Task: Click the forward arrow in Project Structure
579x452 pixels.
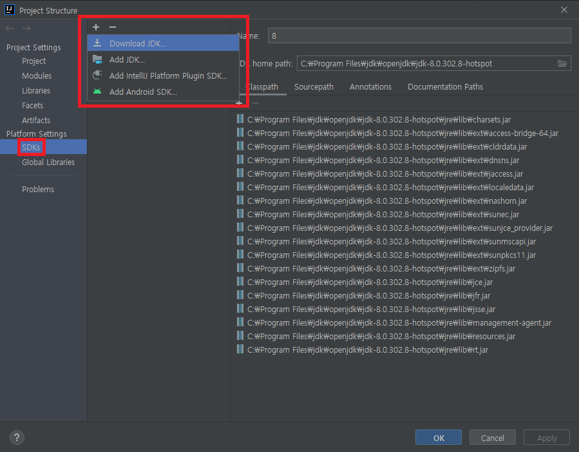Action: click(x=26, y=28)
